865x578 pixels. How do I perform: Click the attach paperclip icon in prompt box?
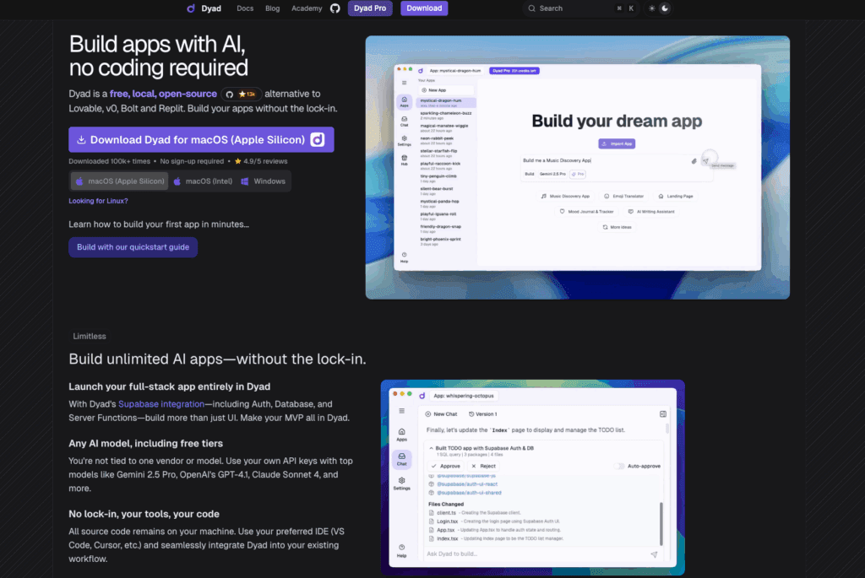[x=694, y=161]
